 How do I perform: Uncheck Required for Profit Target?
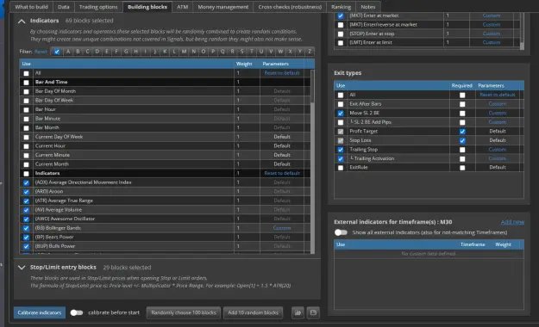coord(462,132)
